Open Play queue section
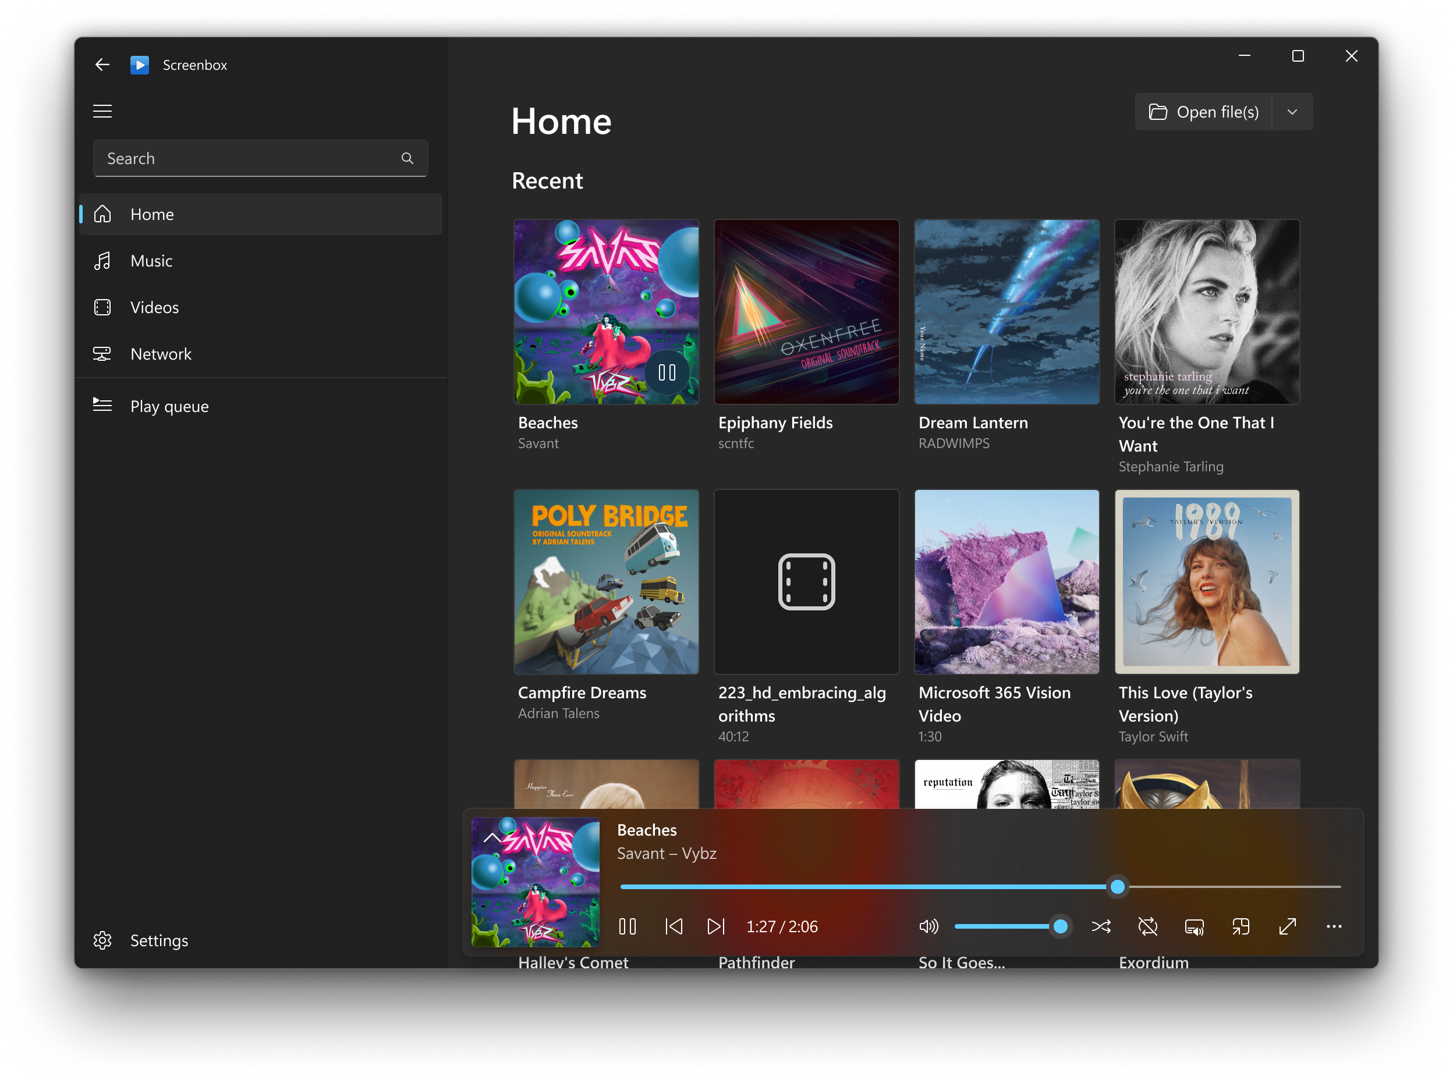The width and height of the screenshot is (1453, 1080). pyautogui.click(x=170, y=405)
